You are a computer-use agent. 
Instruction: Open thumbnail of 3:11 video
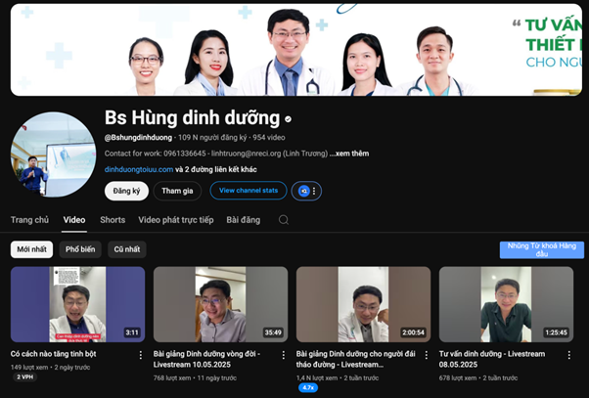[x=77, y=304]
